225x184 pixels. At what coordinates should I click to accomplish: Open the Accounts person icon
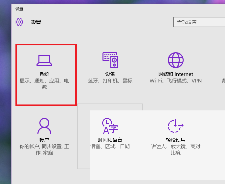point(44,126)
